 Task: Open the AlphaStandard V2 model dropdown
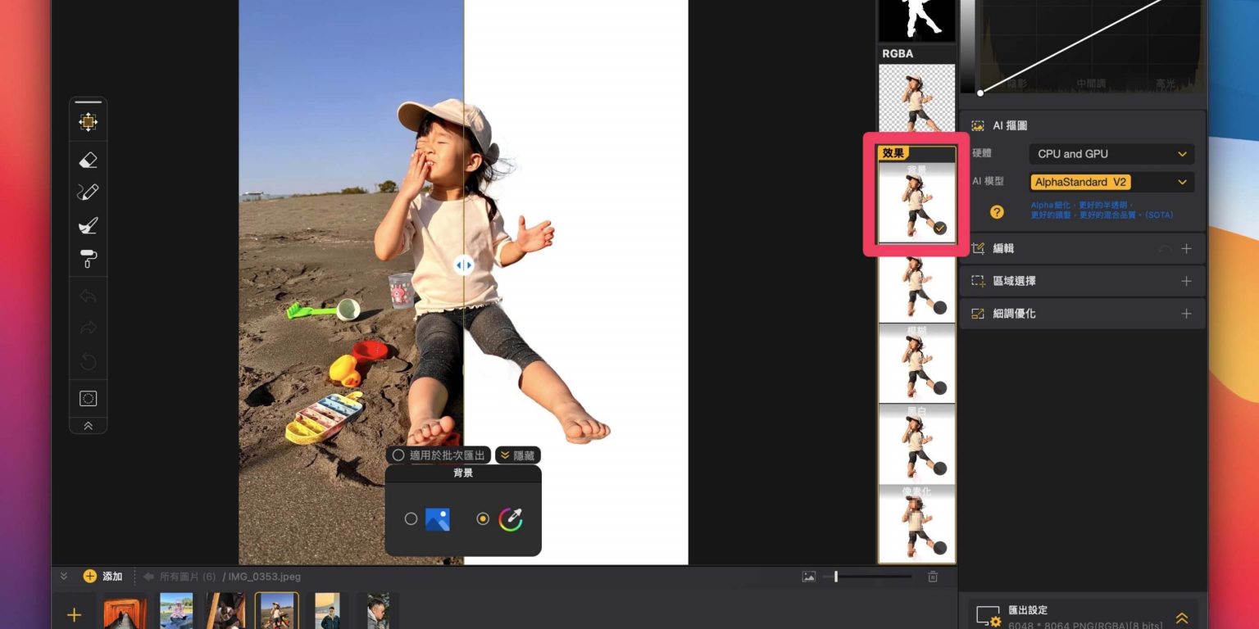coord(1111,182)
